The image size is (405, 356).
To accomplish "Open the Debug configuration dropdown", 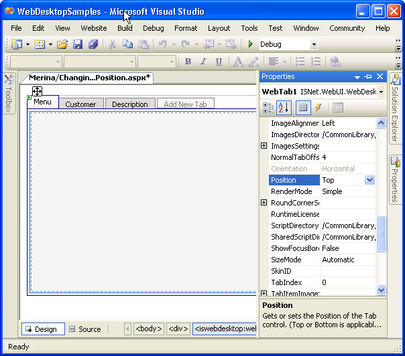I will click(x=314, y=45).
